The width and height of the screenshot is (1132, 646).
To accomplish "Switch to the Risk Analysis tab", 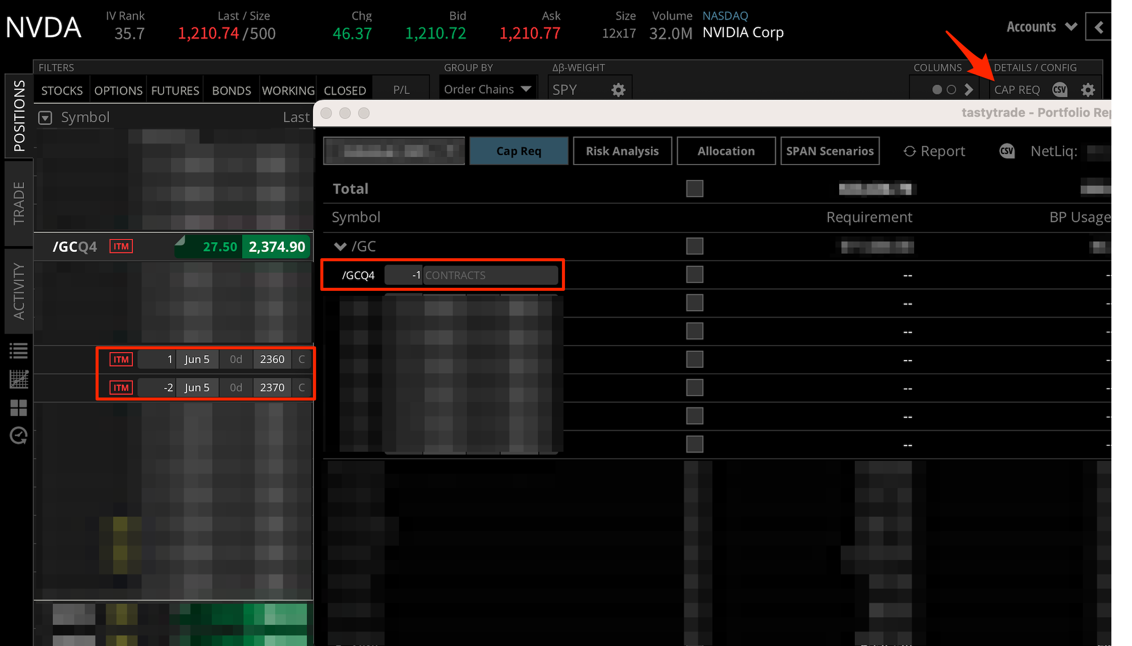I will click(622, 150).
